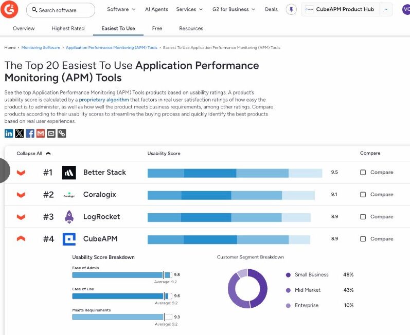This screenshot has width=410, height=335.
Task: Tick the CubeAPM Compare checkbox
Action: (x=363, y=239)
